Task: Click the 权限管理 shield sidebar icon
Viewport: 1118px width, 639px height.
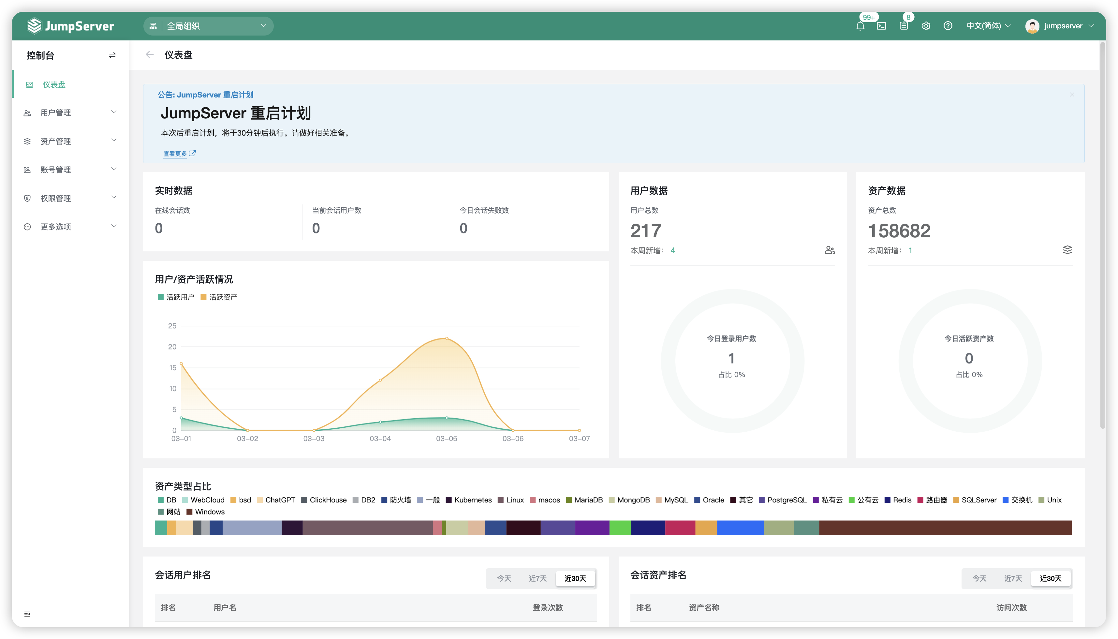Action: (27, 198)
